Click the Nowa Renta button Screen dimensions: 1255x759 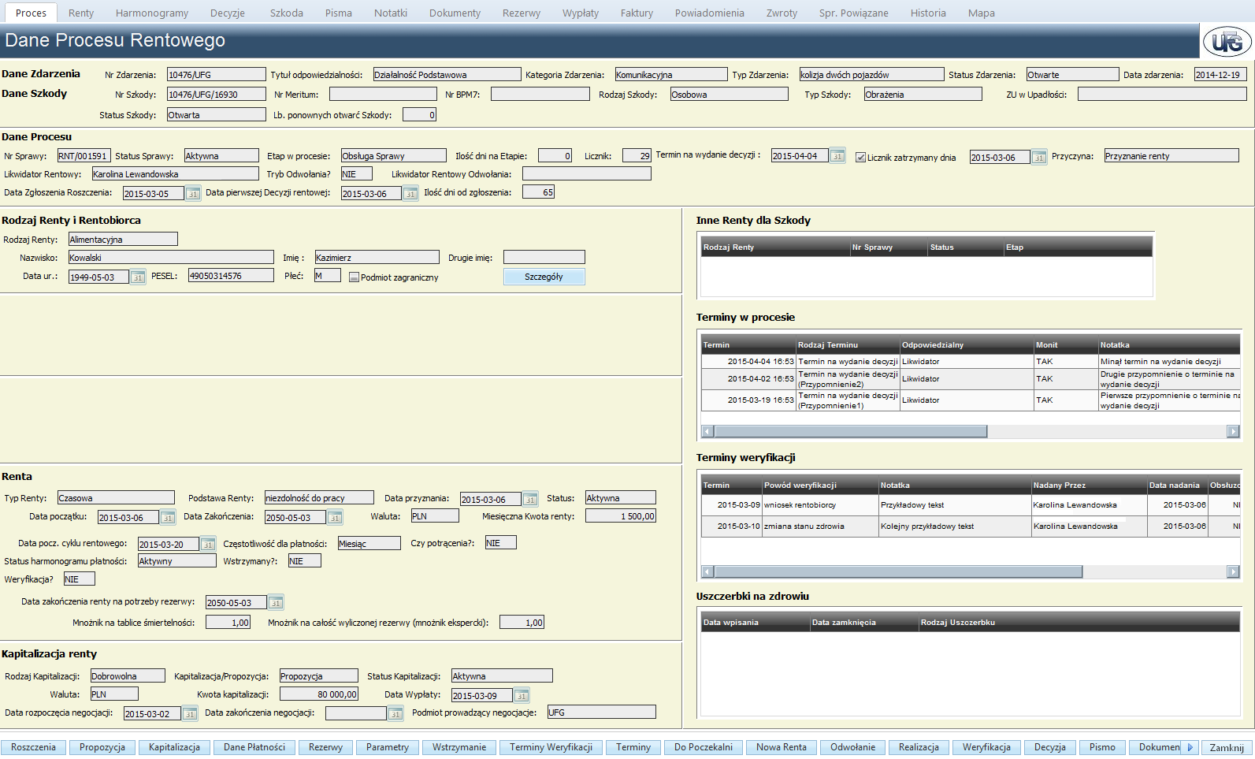click(782, 747)
